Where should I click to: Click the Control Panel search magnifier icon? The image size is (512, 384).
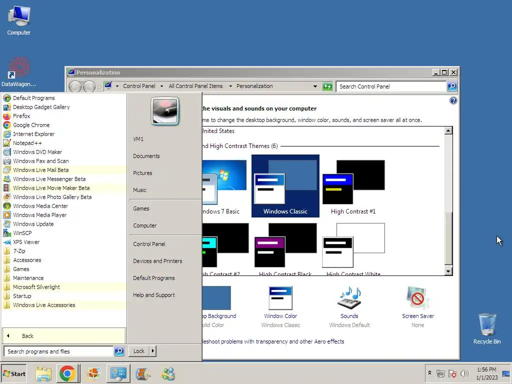coord(452,86)
